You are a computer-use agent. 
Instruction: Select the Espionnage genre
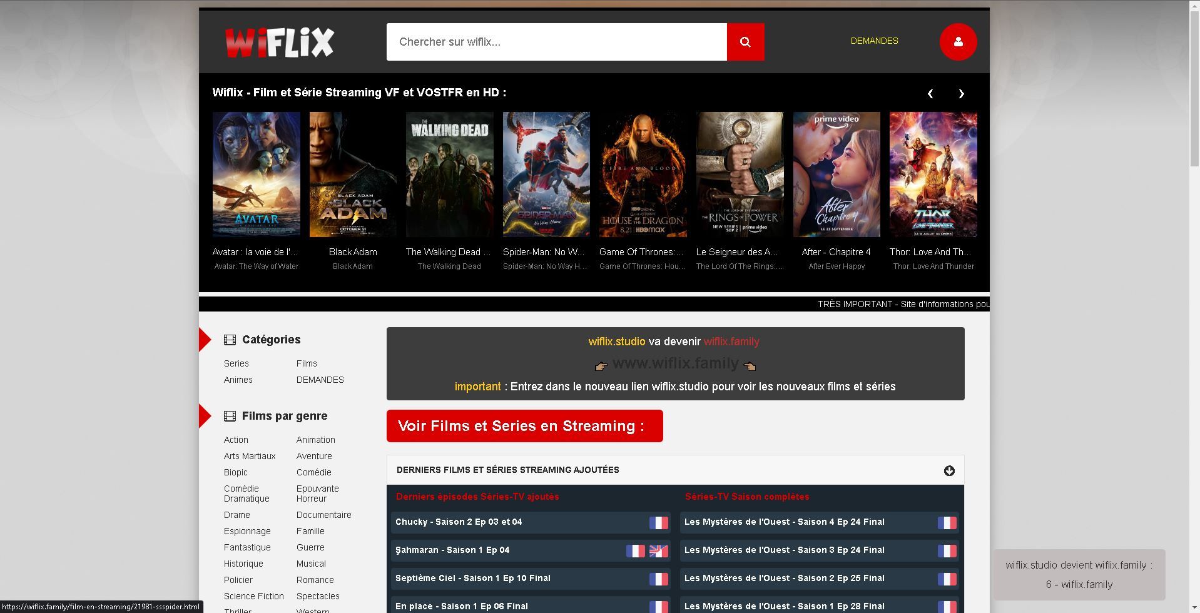247,531
